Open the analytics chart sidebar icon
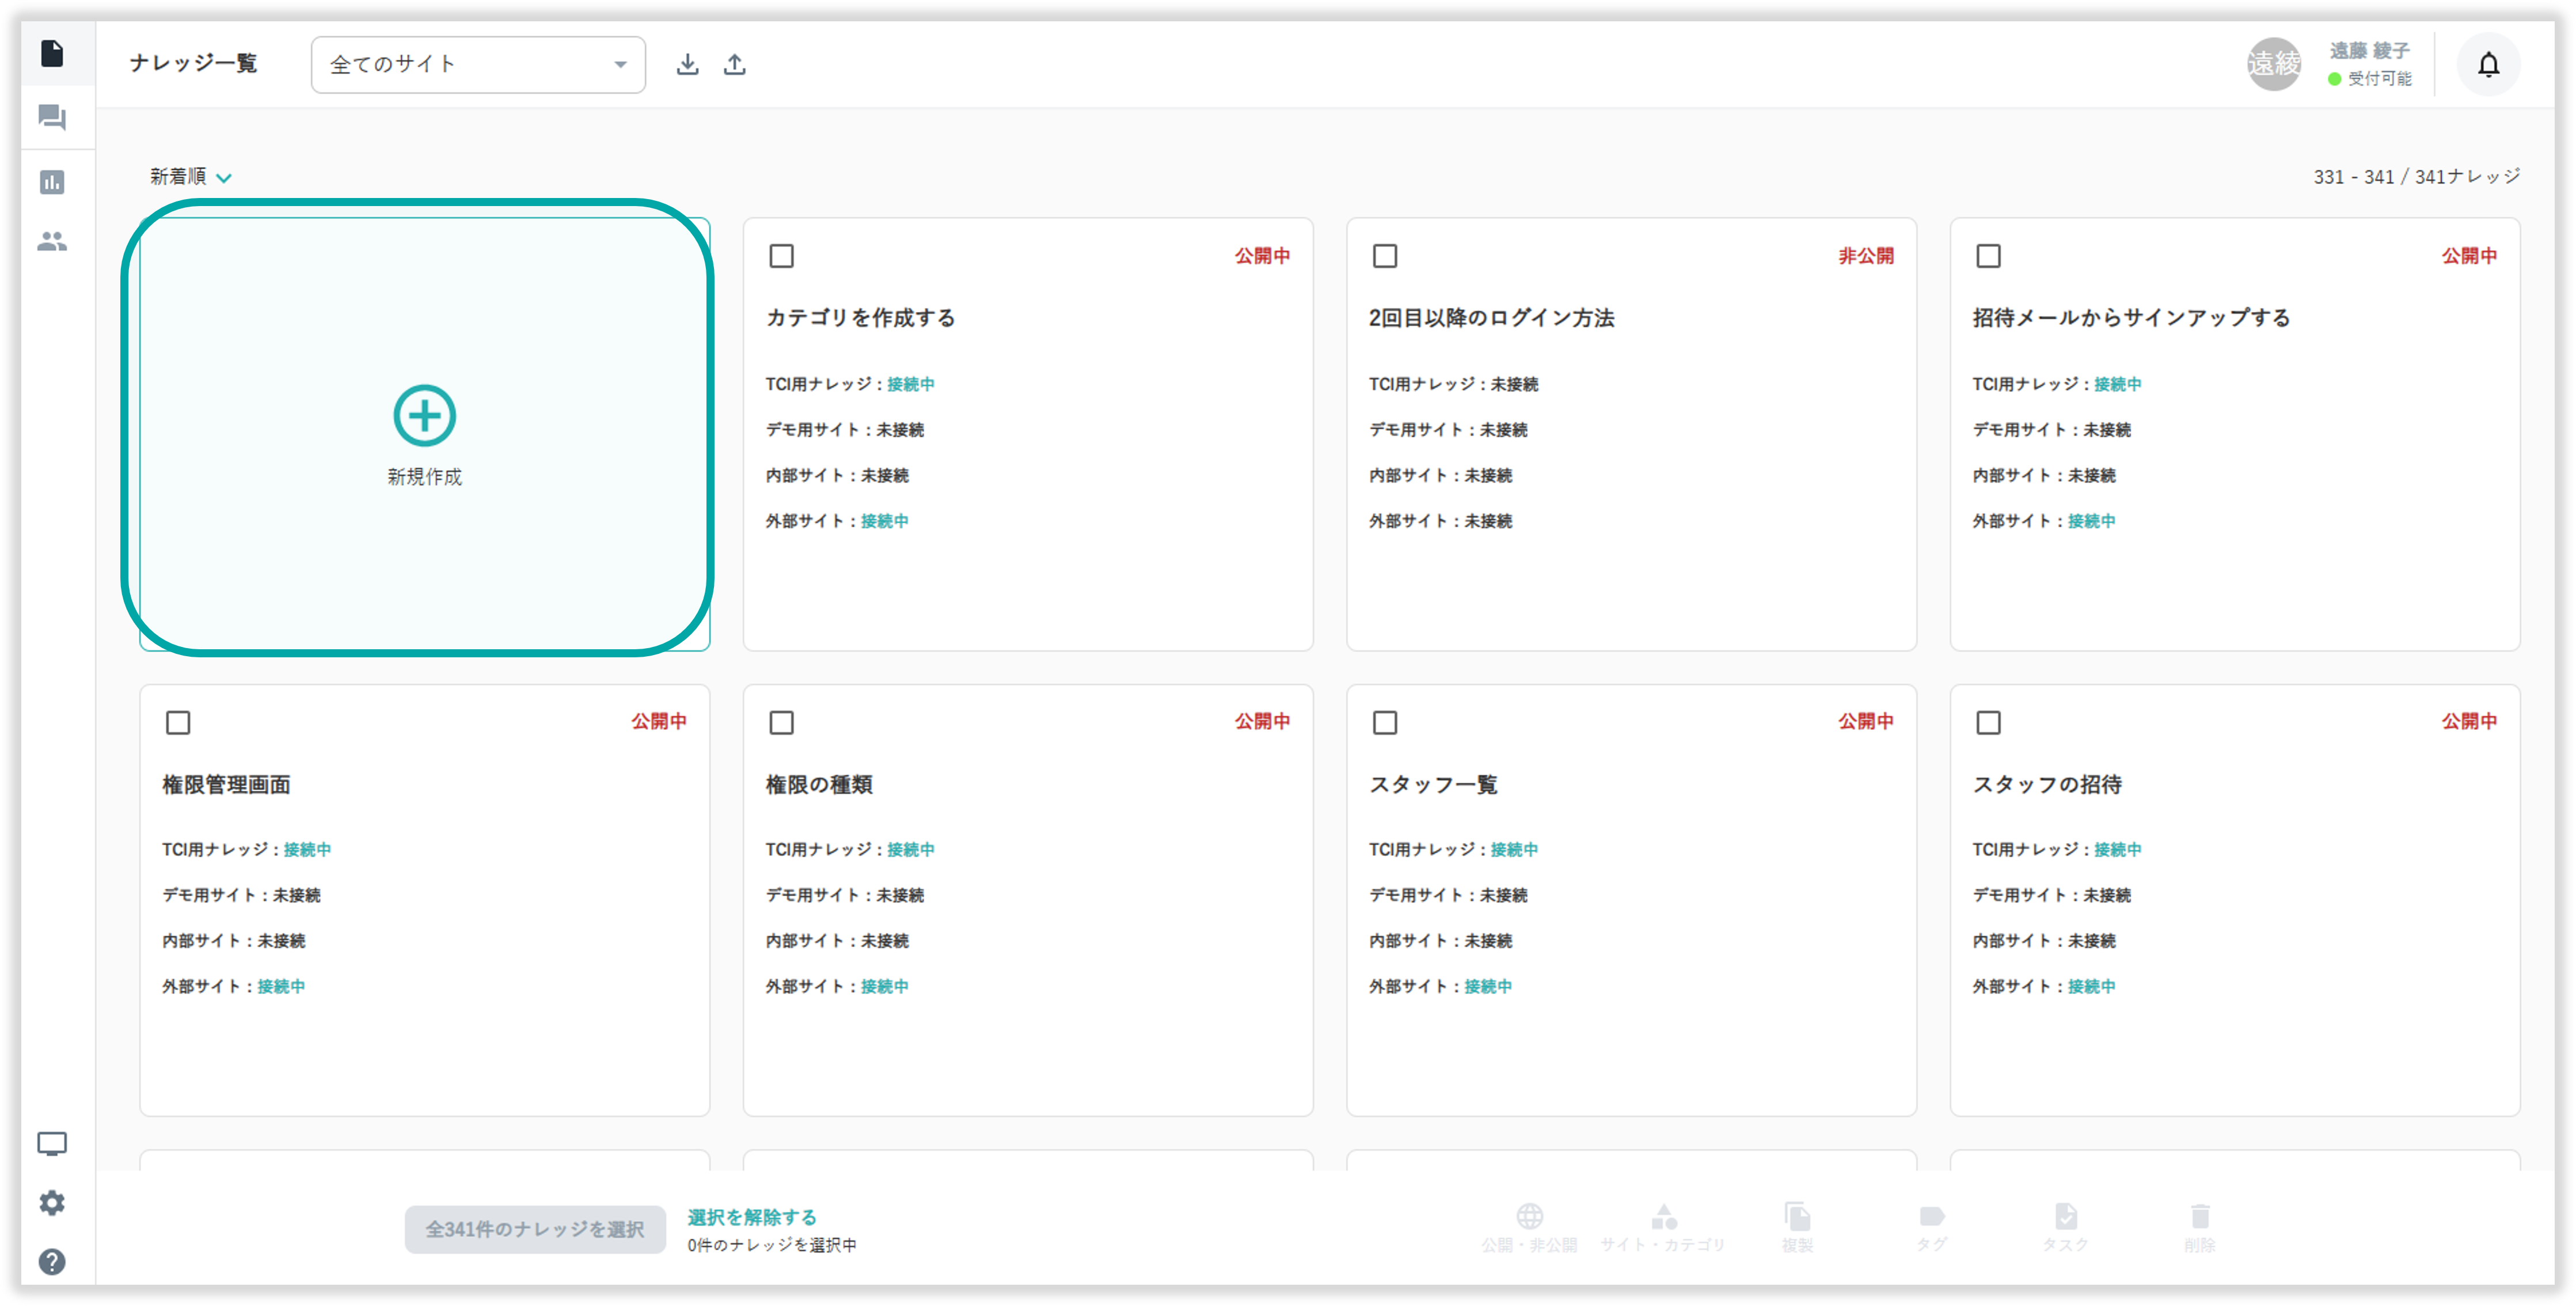 (x=52, y=182)
